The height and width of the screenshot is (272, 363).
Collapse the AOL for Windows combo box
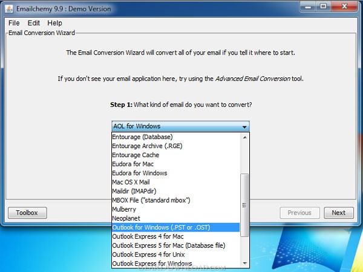pyautogui.click(x=180, y=126)
